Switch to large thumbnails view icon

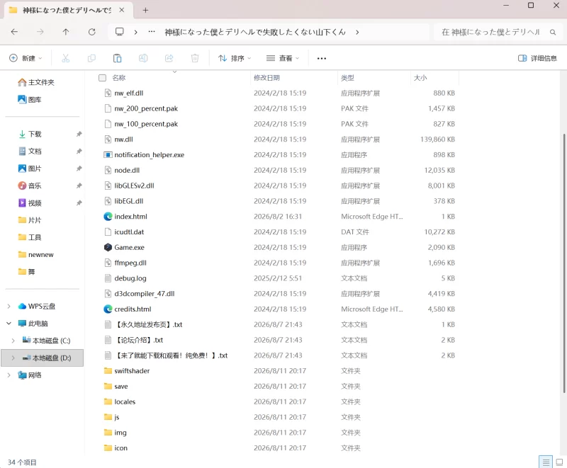tap(559, 462)
